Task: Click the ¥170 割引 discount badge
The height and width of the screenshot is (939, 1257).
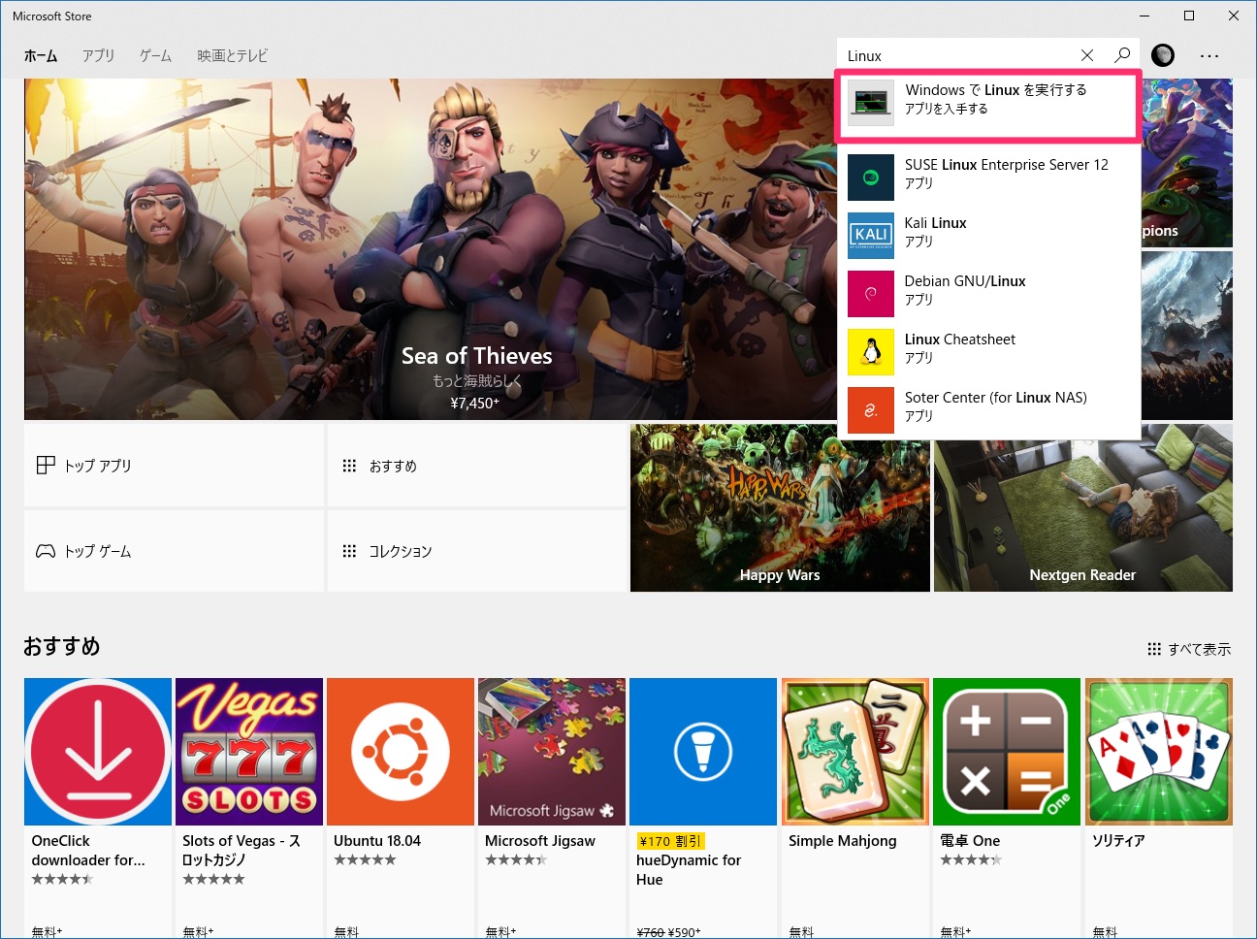Action: (670, 841)
